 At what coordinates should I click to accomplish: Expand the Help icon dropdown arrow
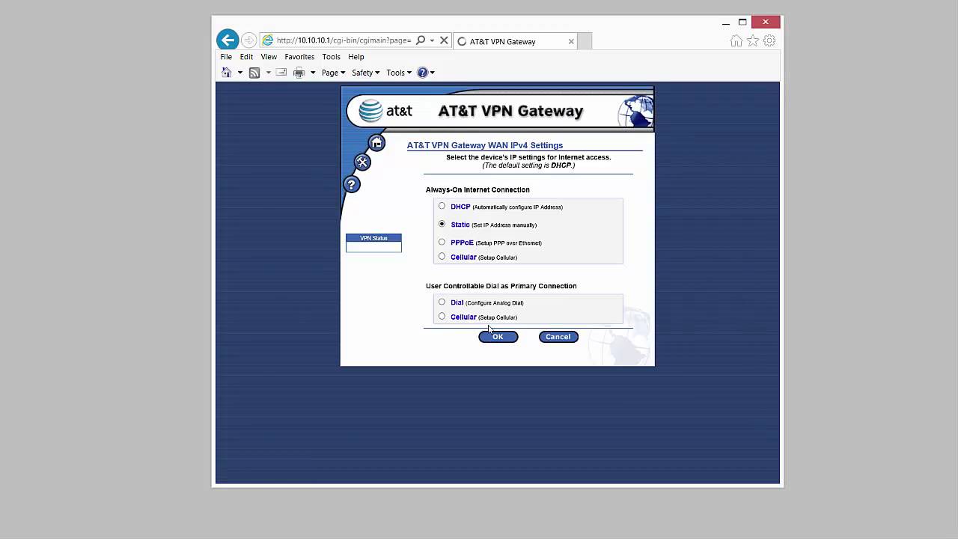coord(432,73)
